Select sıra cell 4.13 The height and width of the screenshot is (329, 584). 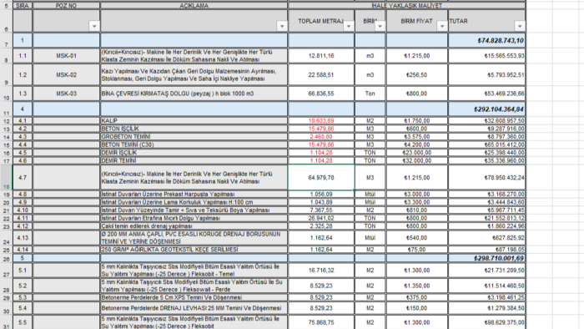click(23, 238)
